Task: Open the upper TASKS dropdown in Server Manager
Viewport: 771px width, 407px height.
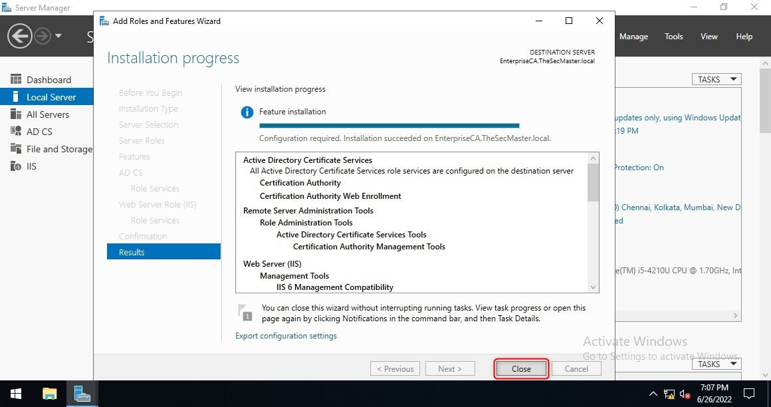Action: coord(716,79)
